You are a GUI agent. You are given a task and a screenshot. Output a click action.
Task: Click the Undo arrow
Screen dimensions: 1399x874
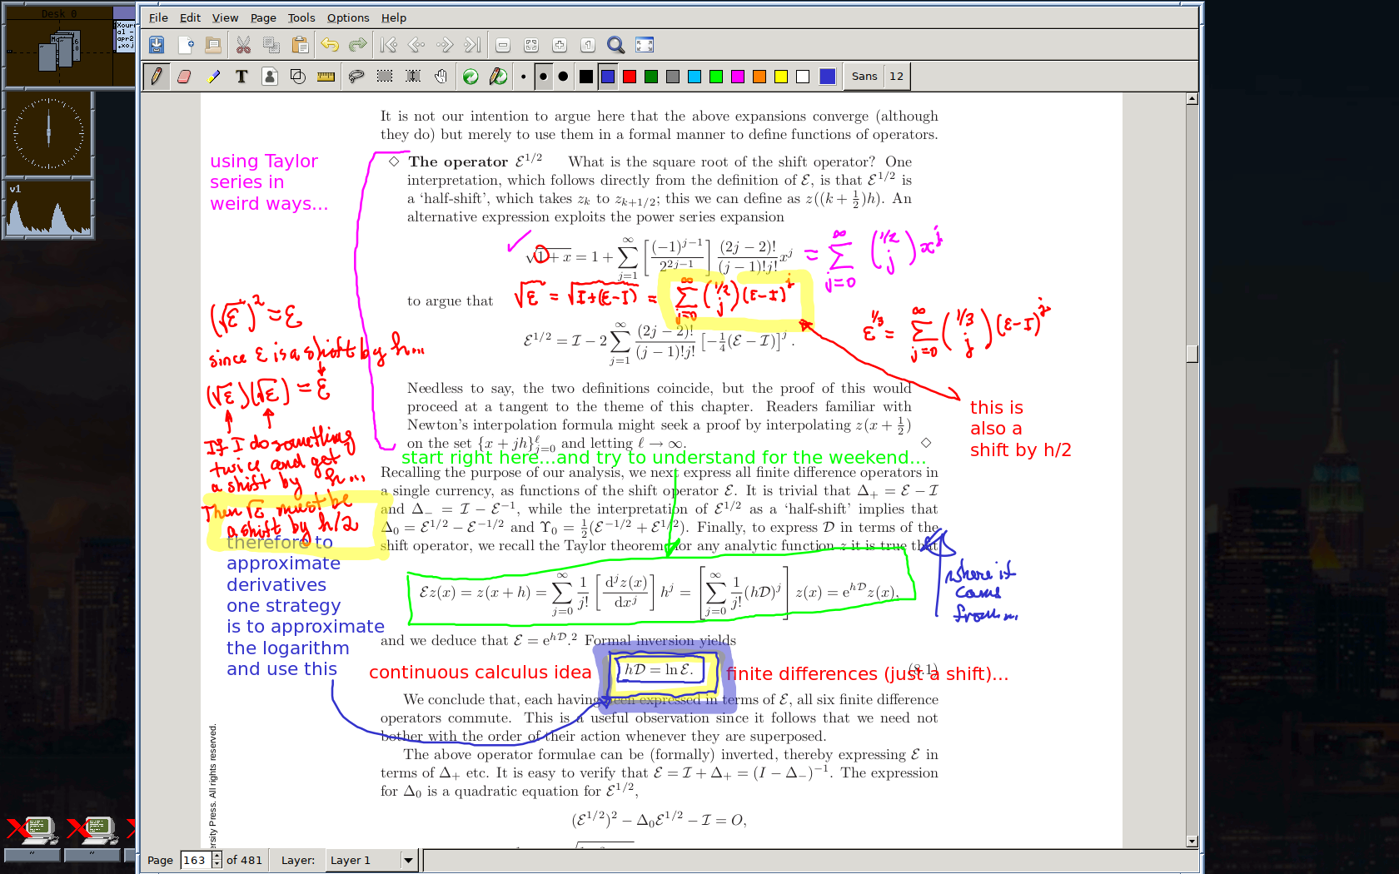330,45
